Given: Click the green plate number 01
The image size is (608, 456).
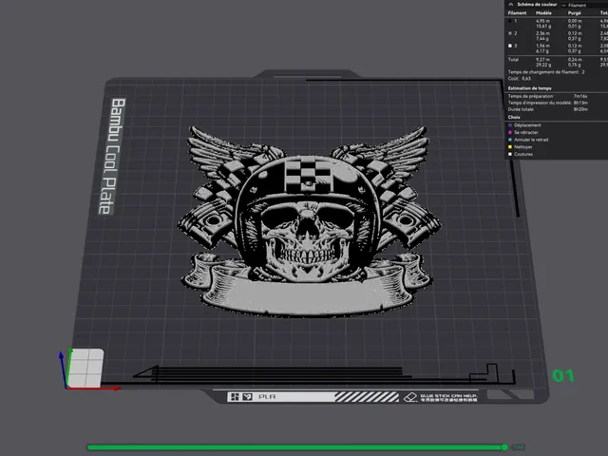Looking at the screenshot, I should (x=562, y=375).
